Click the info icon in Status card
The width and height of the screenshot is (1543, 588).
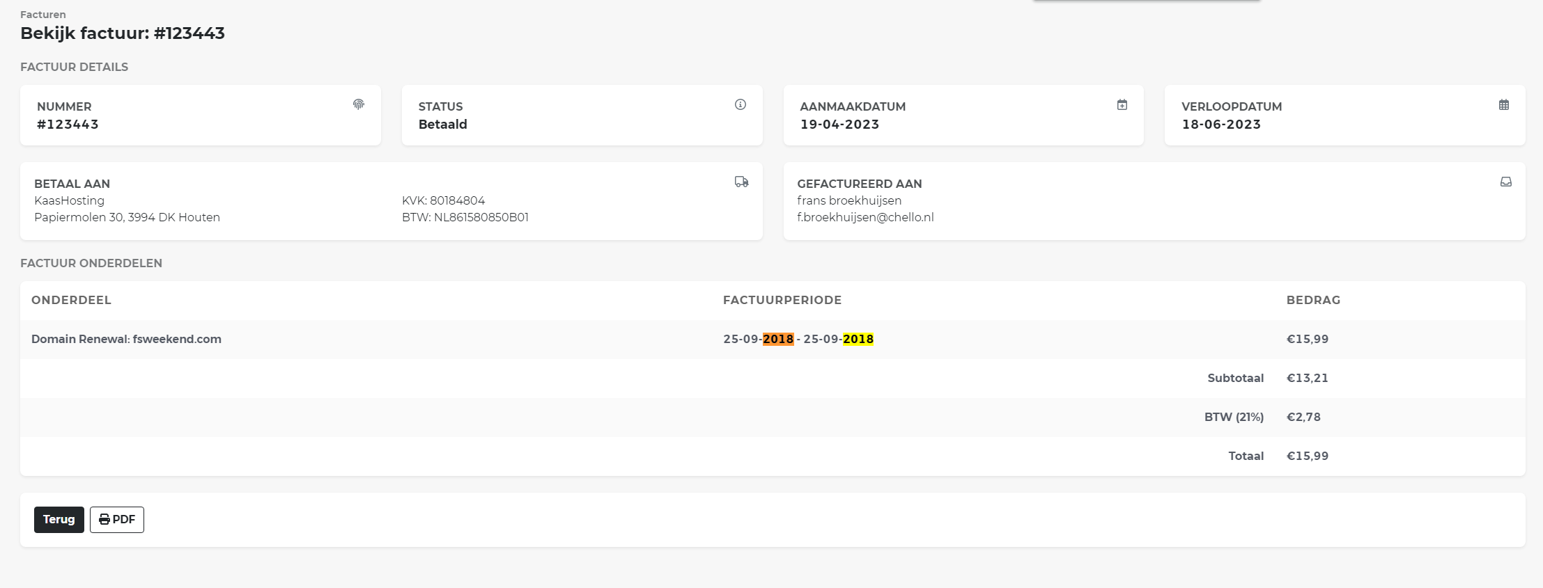coord(740,104)
